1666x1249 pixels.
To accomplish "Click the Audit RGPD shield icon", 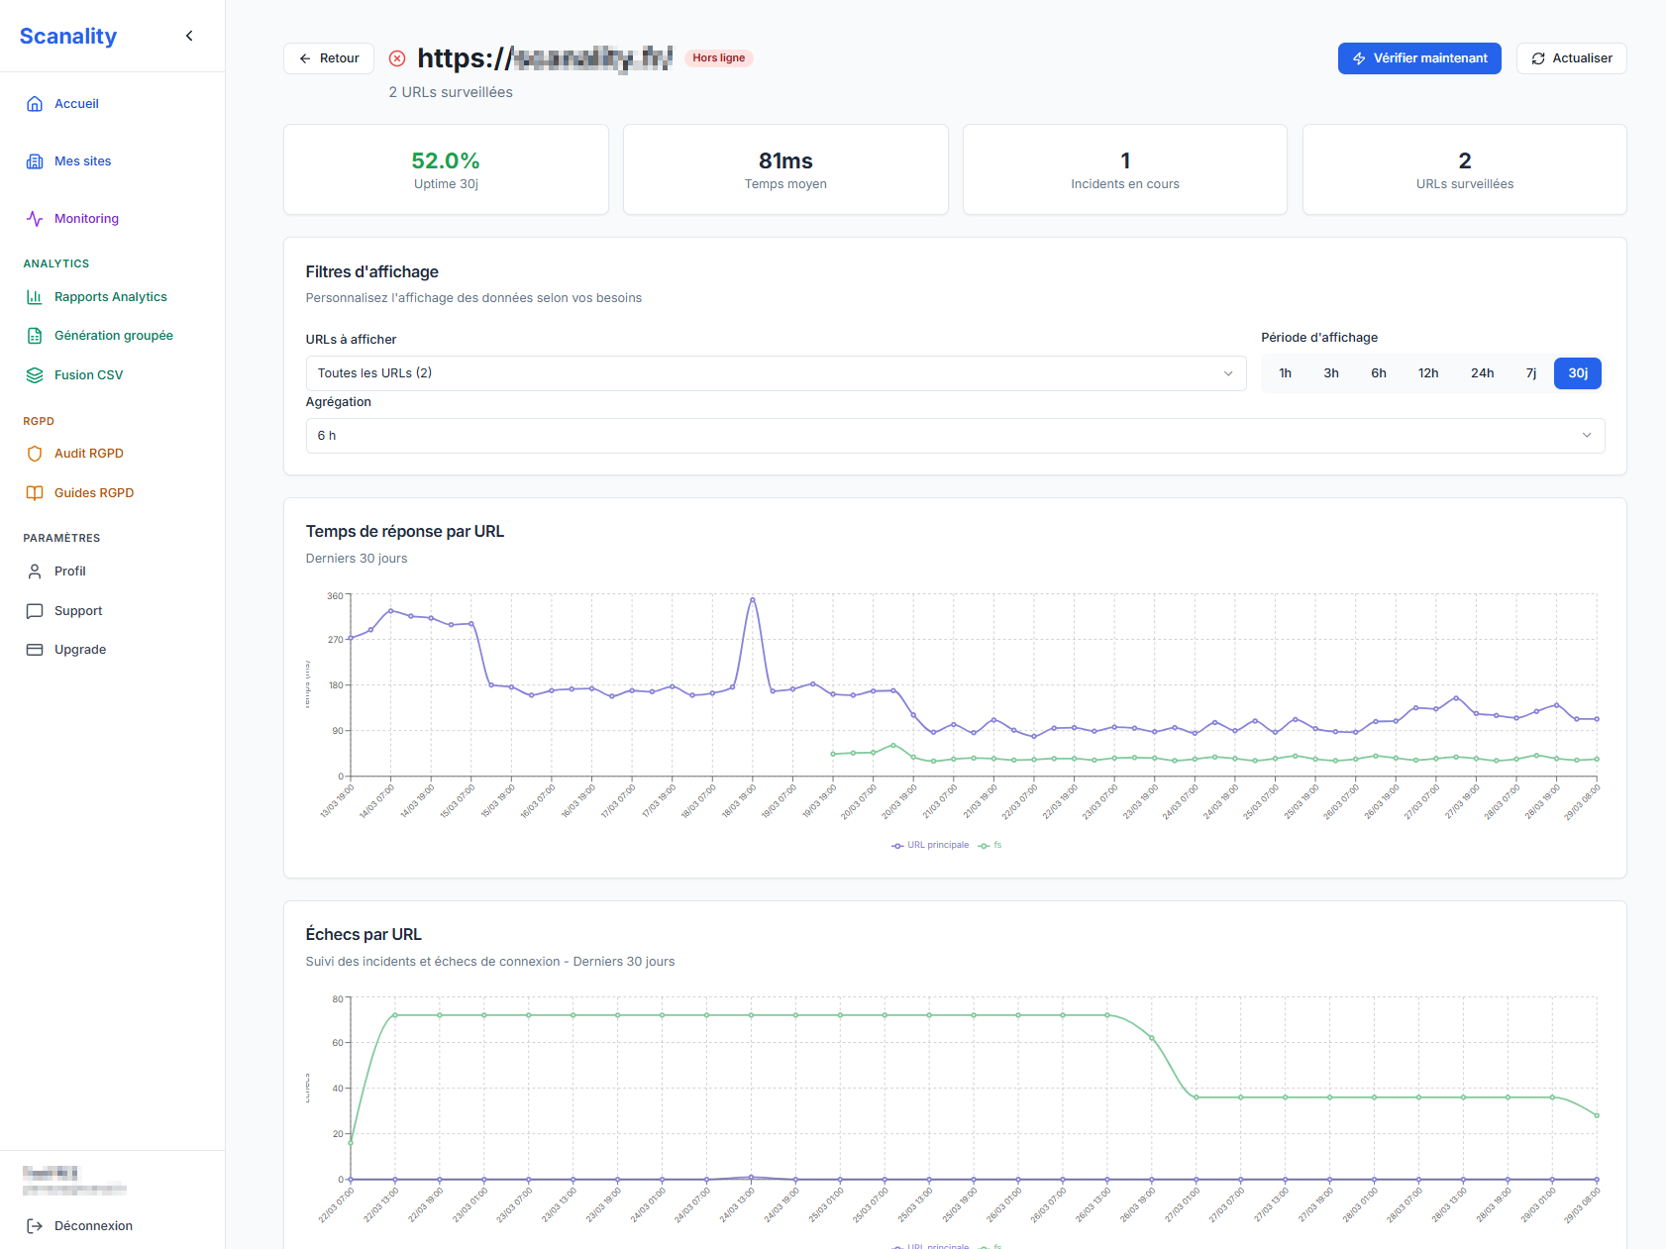I will click(35, 454).
